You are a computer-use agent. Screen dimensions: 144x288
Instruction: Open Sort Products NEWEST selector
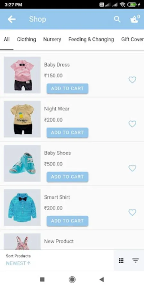18,260
